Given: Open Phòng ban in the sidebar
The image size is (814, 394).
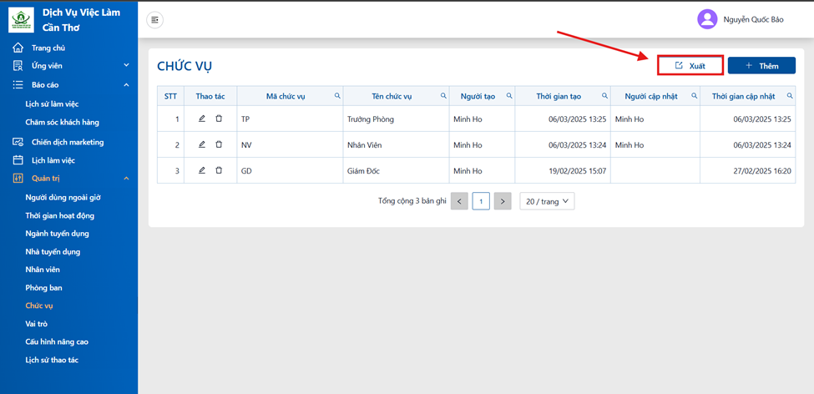Looking at the screenshot, I should point(43,288).
